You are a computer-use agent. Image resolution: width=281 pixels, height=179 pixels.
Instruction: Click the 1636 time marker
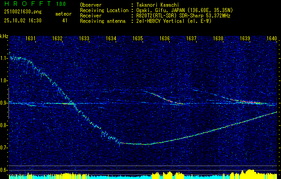[164, 38]
